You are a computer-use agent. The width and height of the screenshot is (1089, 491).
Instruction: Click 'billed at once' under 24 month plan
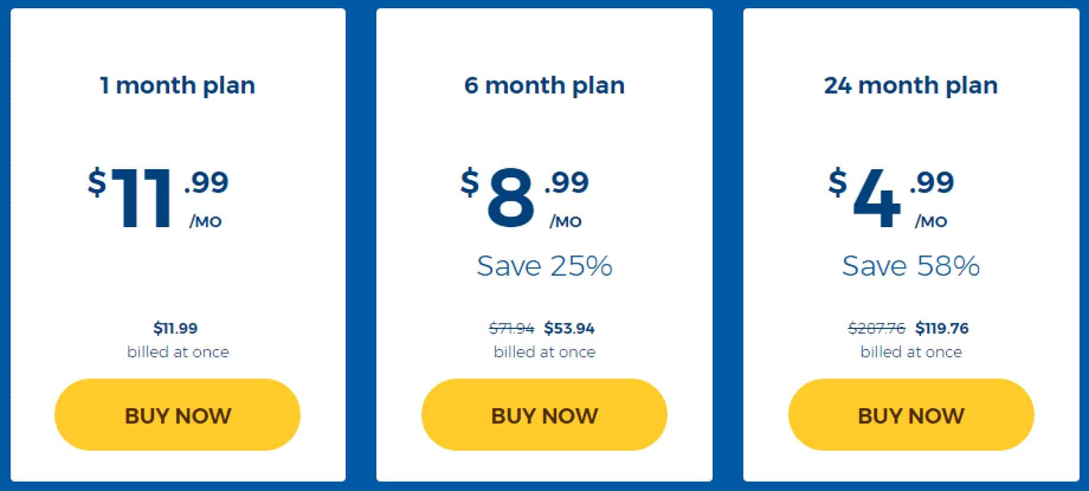click(911, 352)
